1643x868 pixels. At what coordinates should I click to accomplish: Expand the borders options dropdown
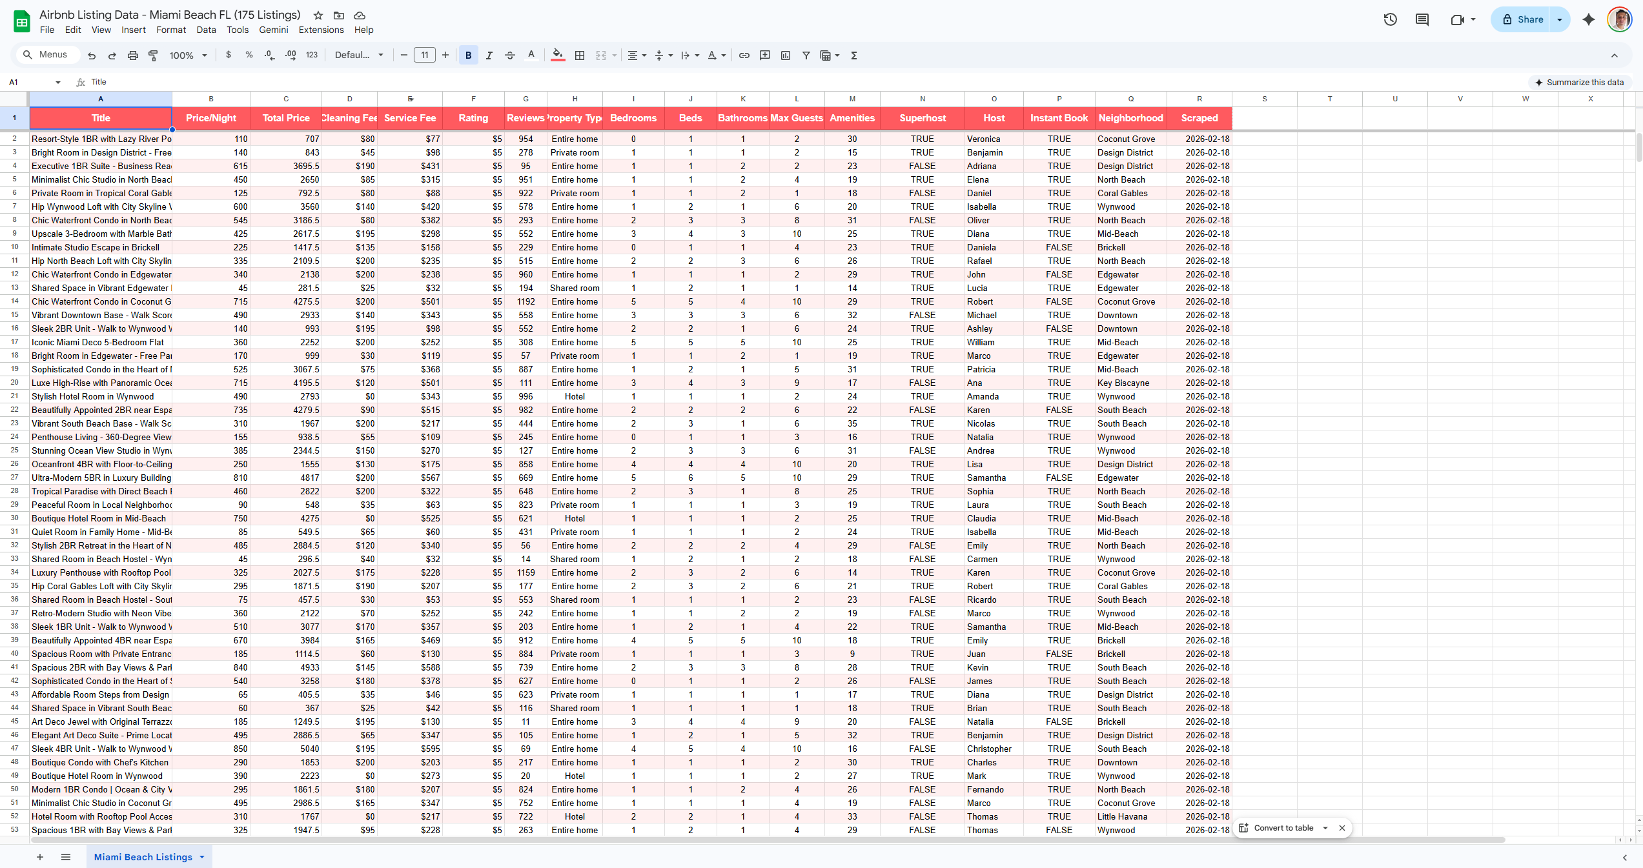coord(579,56)
